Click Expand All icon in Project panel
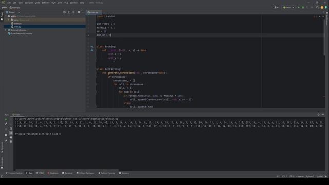Viewport: 329px width, 185px height. click(x=69, y=12)
